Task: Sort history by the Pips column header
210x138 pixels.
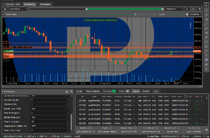Action: pyautogui.click(x=196, y=96)
